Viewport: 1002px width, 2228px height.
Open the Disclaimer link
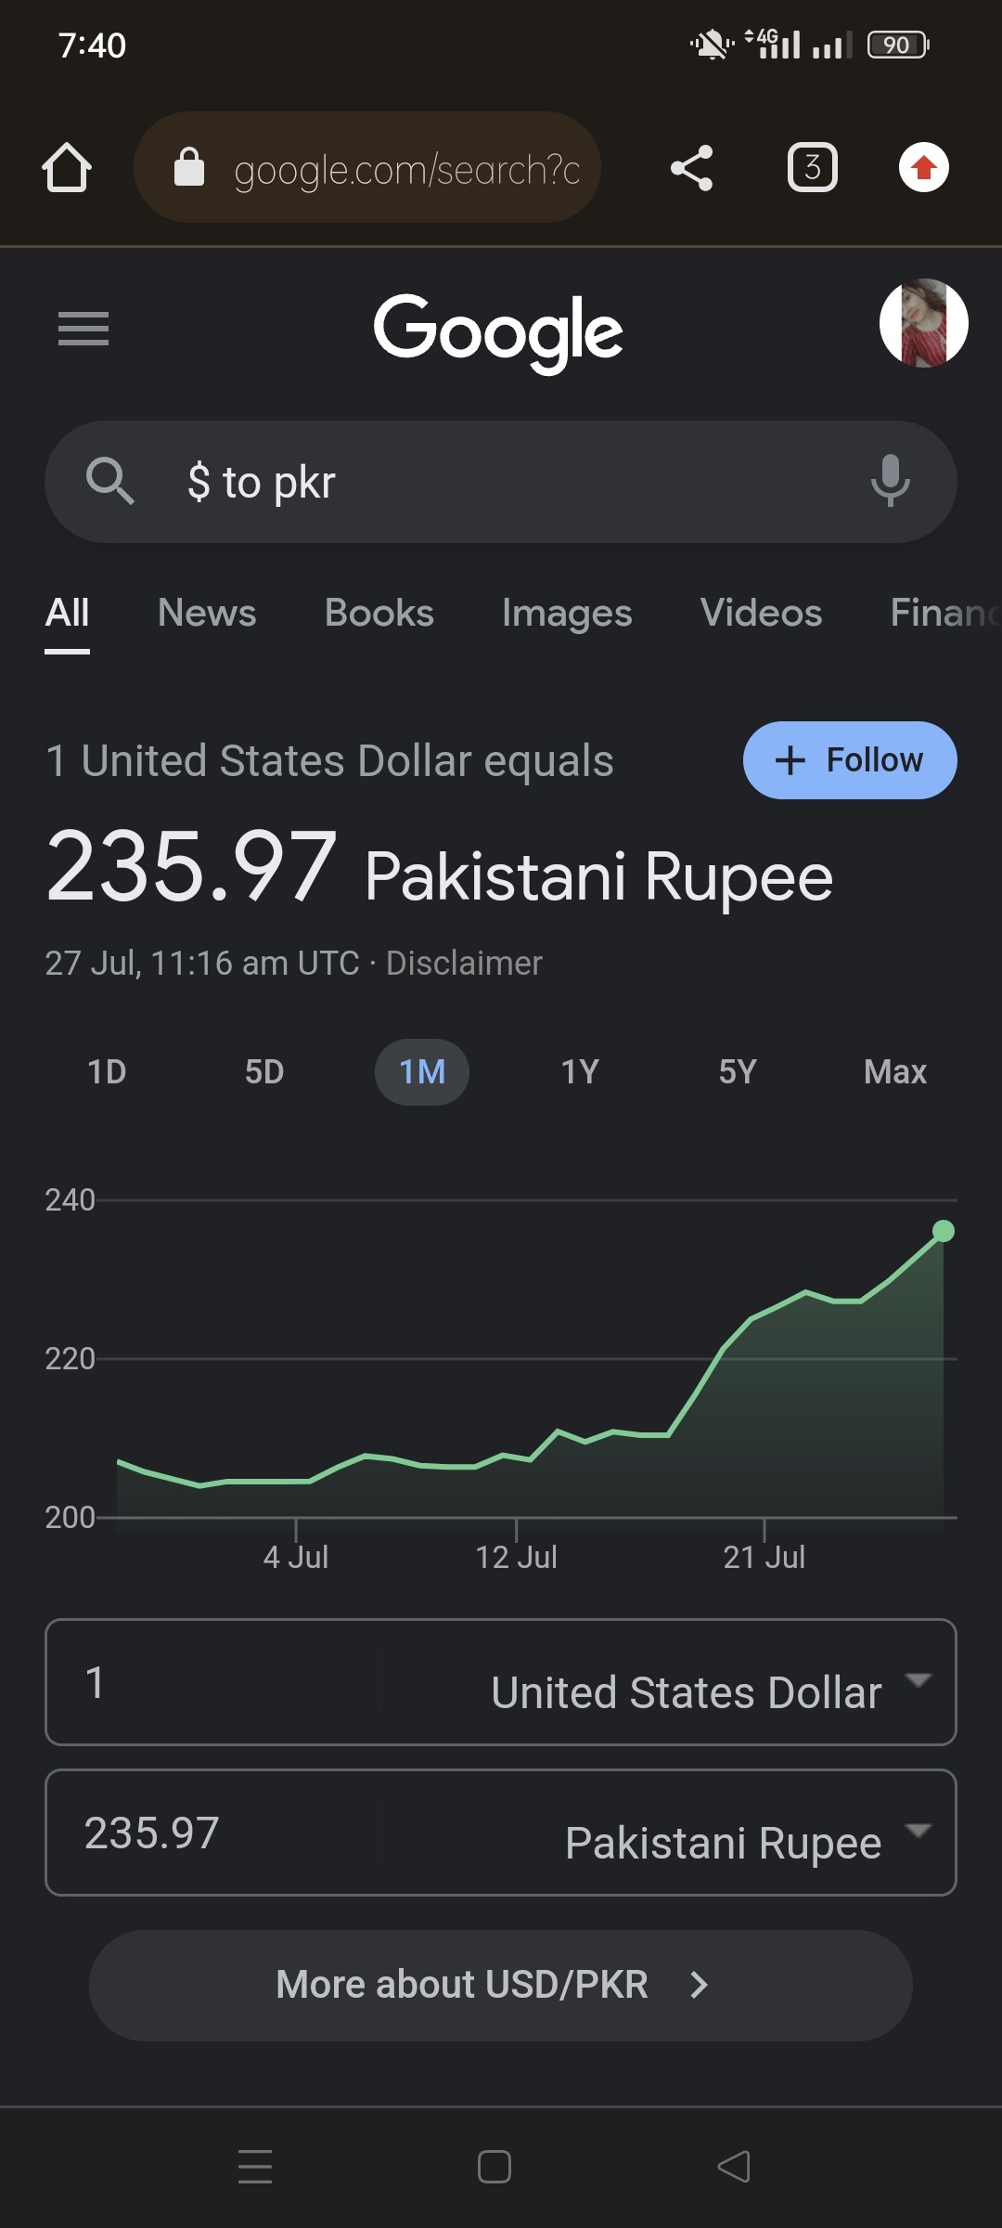point(464,964)
